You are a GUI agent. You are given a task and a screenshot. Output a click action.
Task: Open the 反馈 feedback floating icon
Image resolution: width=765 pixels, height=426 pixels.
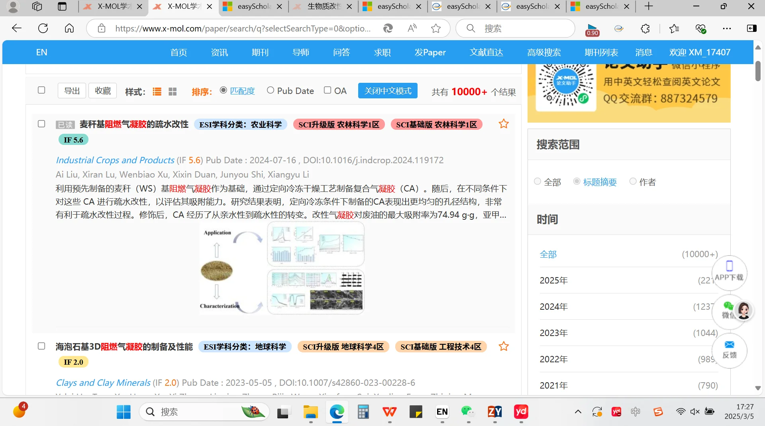point(729,351)
